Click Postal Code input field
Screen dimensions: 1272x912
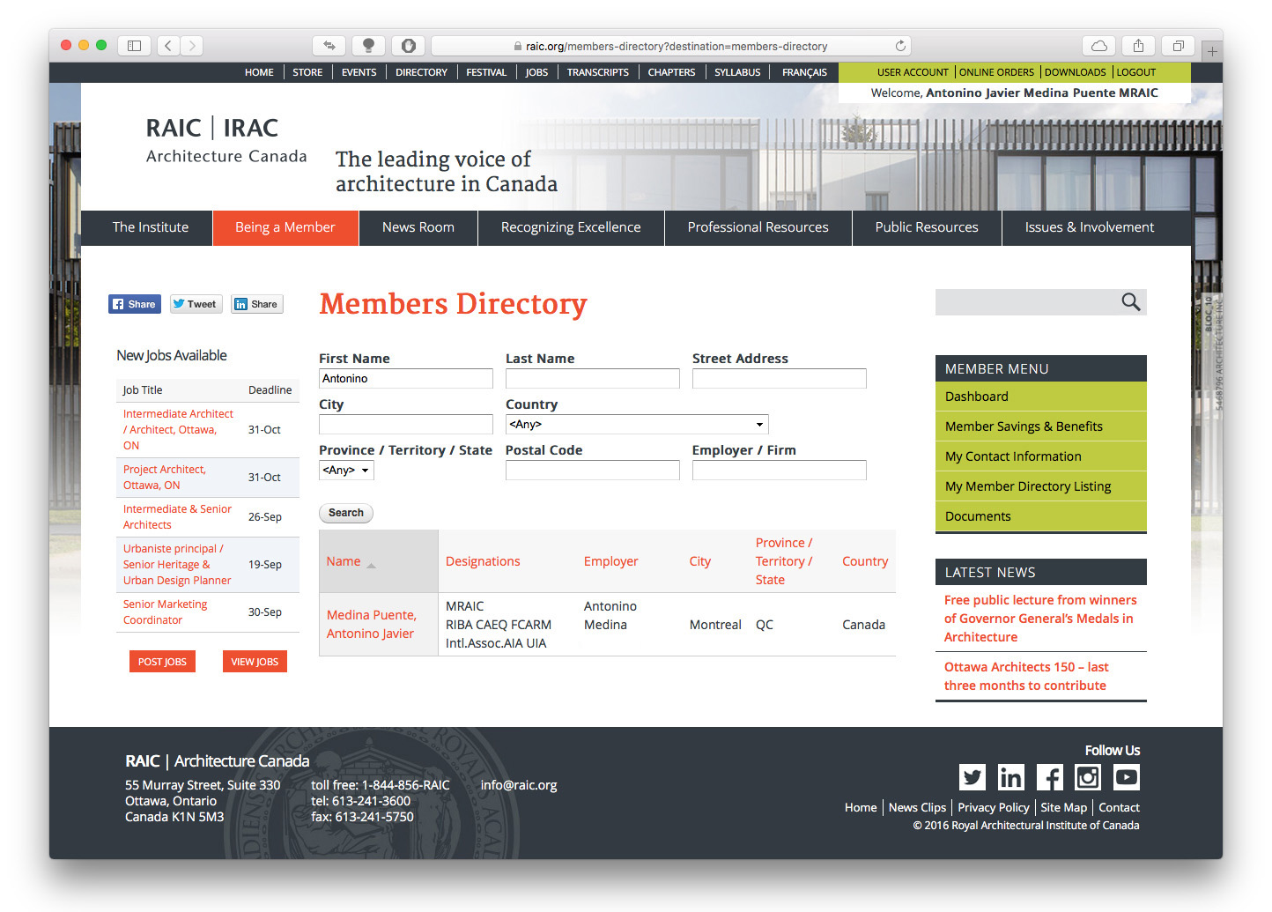click(x=593, y=471)
